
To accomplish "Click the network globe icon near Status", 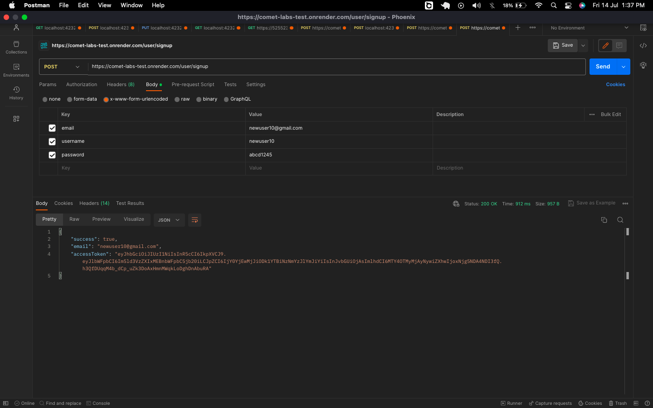I will pos(456,204).
